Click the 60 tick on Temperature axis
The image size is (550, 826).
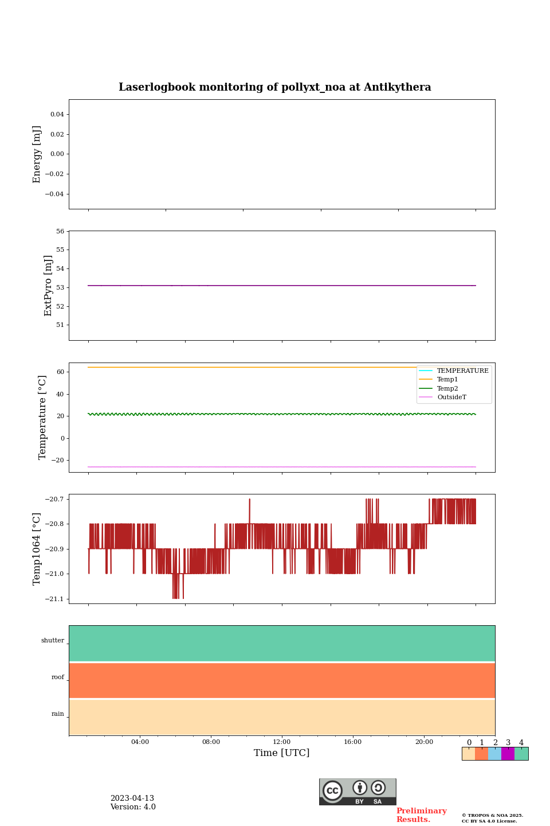(60, 372)
